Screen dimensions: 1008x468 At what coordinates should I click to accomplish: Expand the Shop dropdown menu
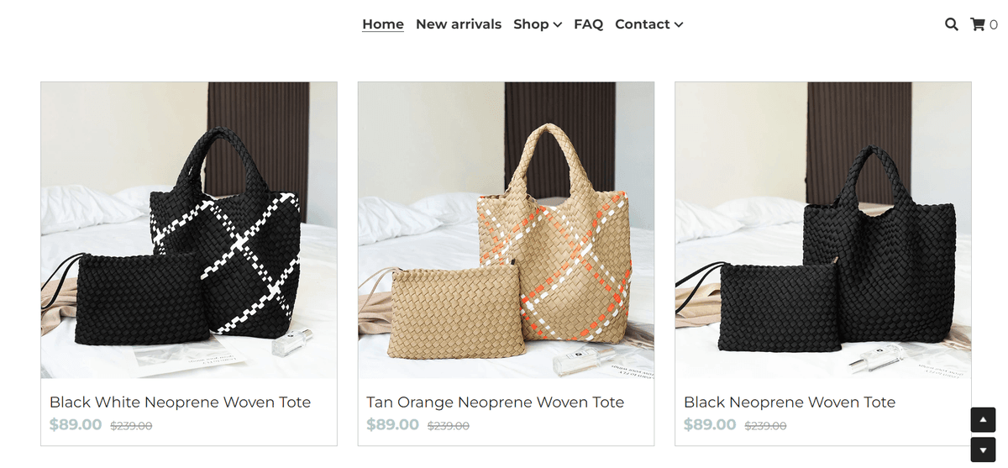pyautogui.click(x=538, y=24)
